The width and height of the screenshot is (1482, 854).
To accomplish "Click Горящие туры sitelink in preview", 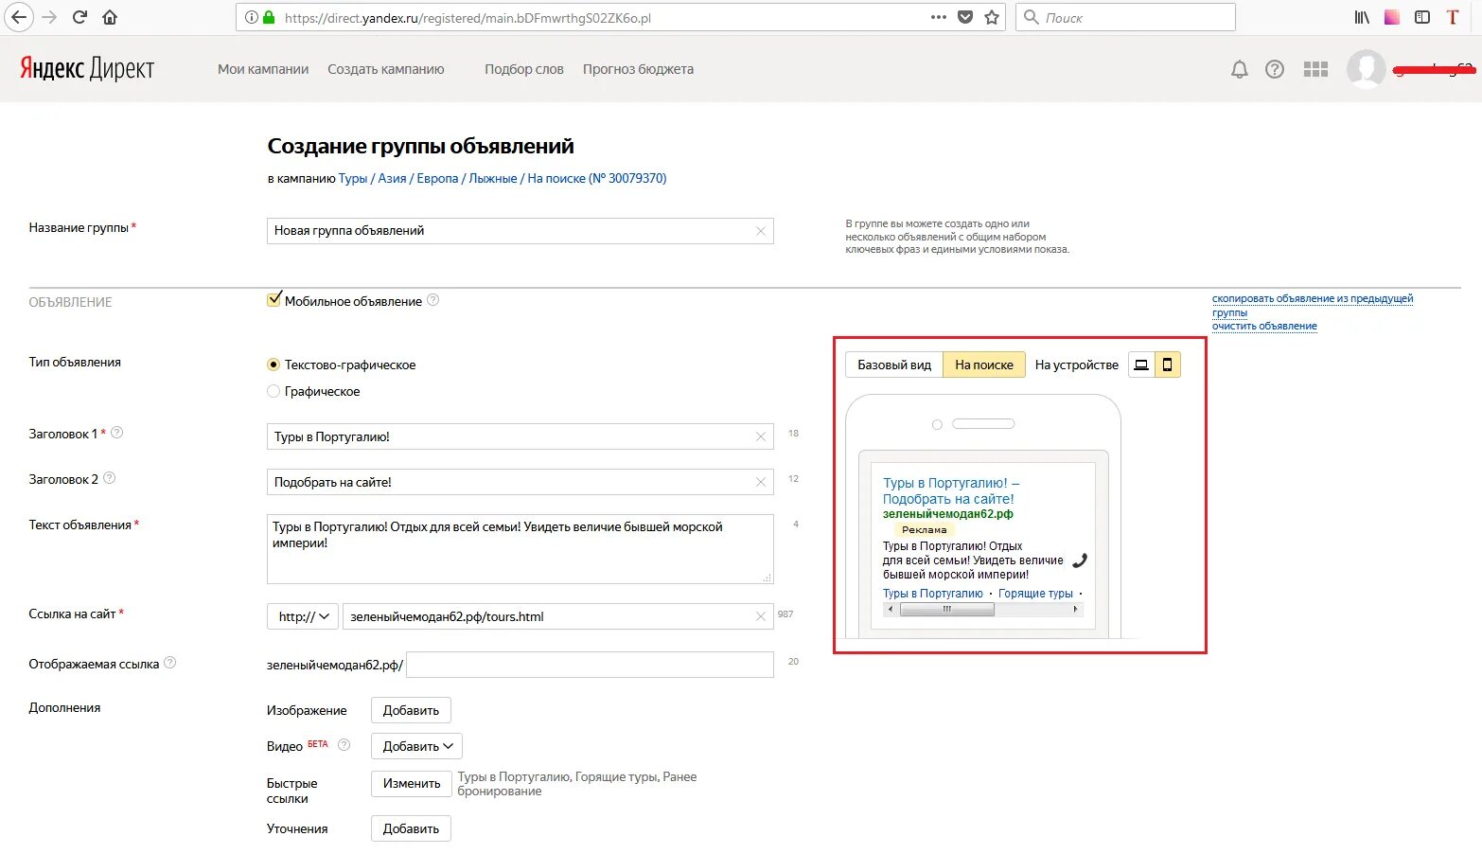I will [1035, 594].
